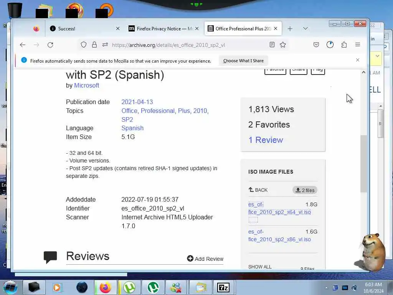This screenshot has height=295, width=393.
Task: Toggle Reader View icon in address bar
Action: coord(272,45)
